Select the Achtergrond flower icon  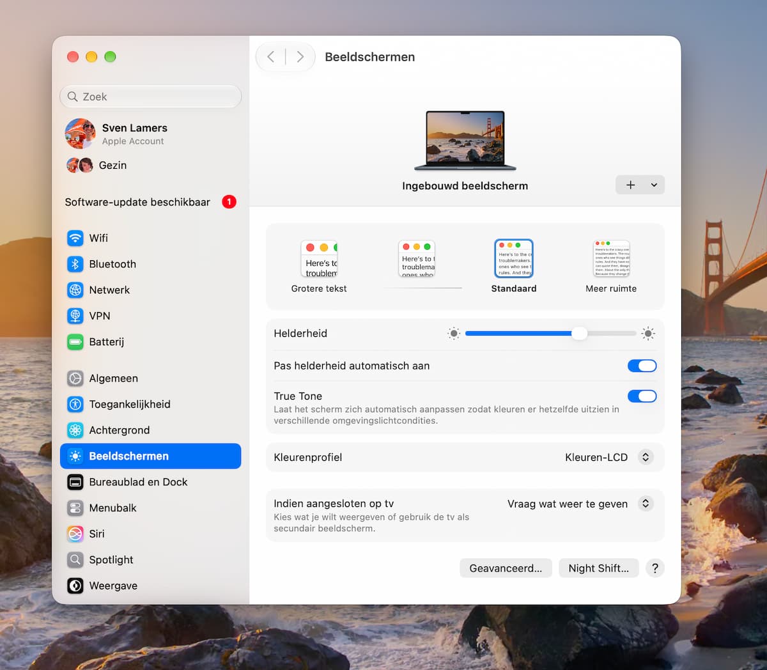[75, 430]
